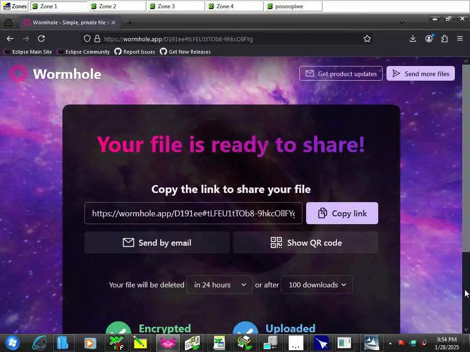This screenshot has width=470, height=352.
Task: Click the Wormhole logo
Action: (x=56, y=74)
